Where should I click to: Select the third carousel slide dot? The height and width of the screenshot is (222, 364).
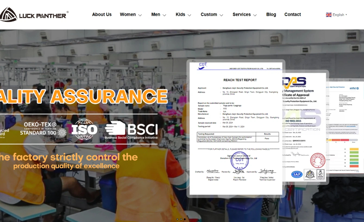(185, 219)
